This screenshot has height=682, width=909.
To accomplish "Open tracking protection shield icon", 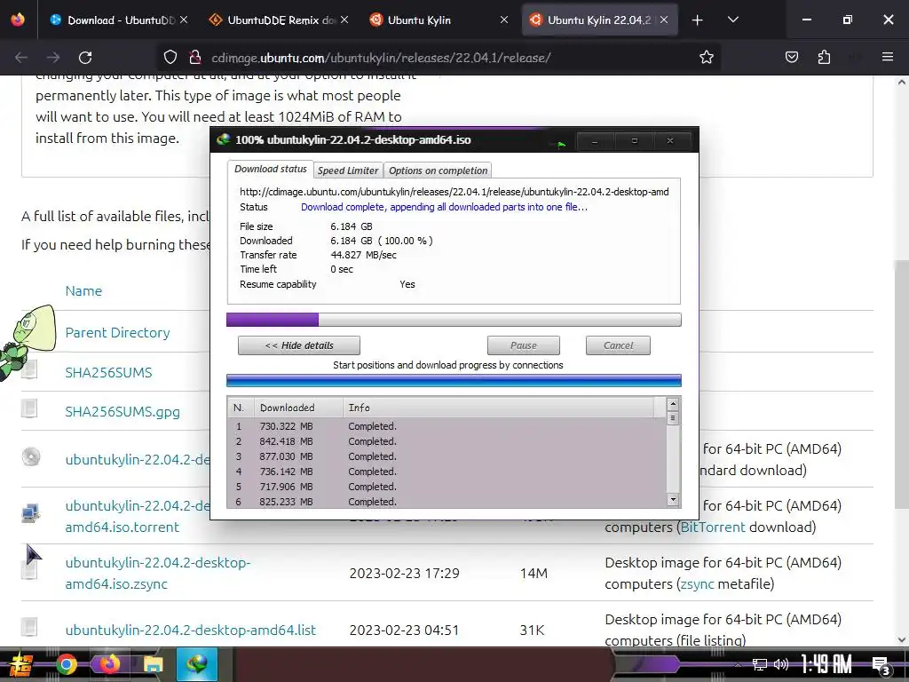I will (170, 57).
